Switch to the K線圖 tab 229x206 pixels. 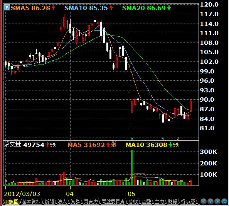pos(12,202)
